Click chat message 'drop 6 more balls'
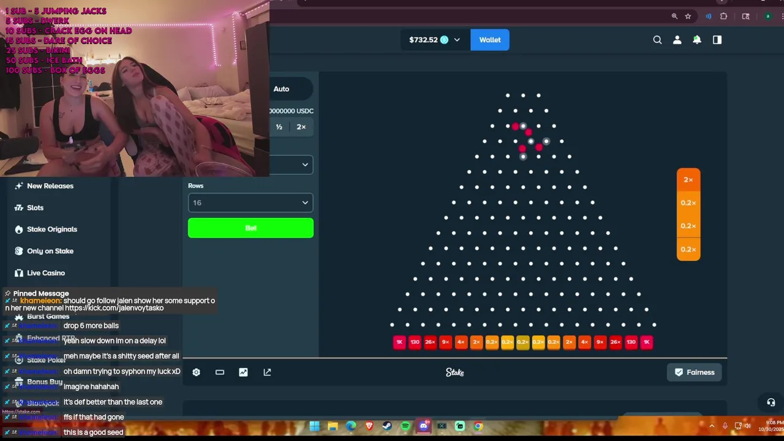 [x=91, y=326]
